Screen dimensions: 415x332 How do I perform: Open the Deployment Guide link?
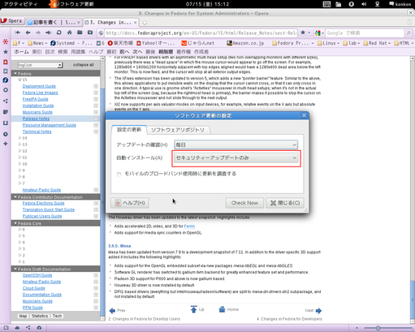(39, 86)
